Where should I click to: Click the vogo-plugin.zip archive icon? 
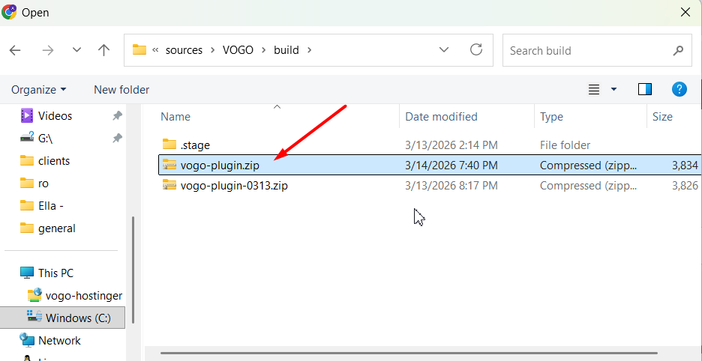point(169,165)
